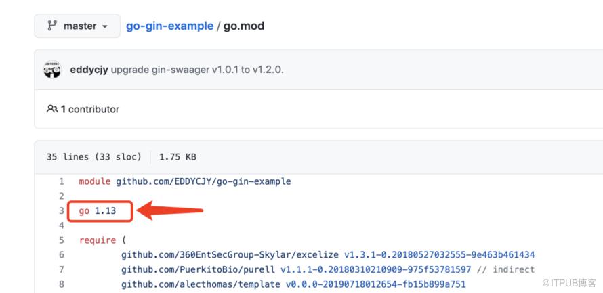Open the gin-swaager upgrade commit message
The width and height of the screenshot is (603, 293).
(197, 70)
